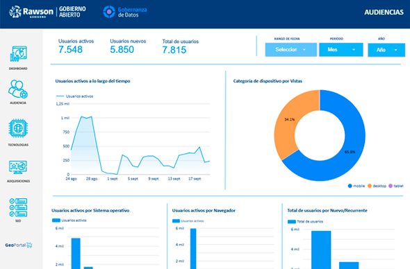
Task: Click the '17 sept' axis label
Action: point(195,179)
